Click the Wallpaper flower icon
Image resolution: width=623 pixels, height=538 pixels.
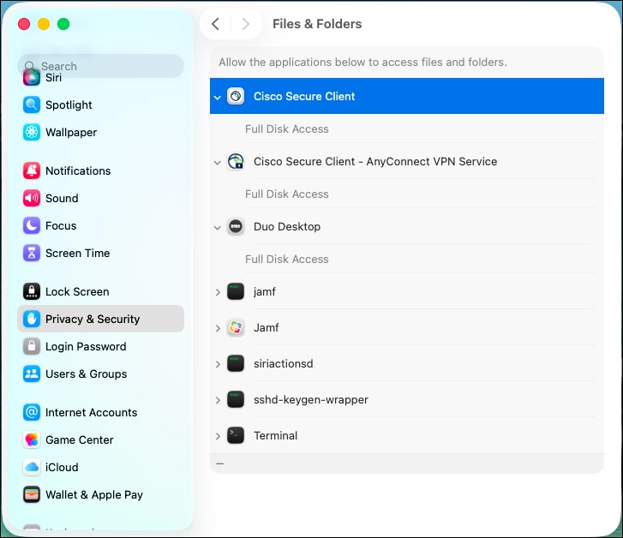32,132
